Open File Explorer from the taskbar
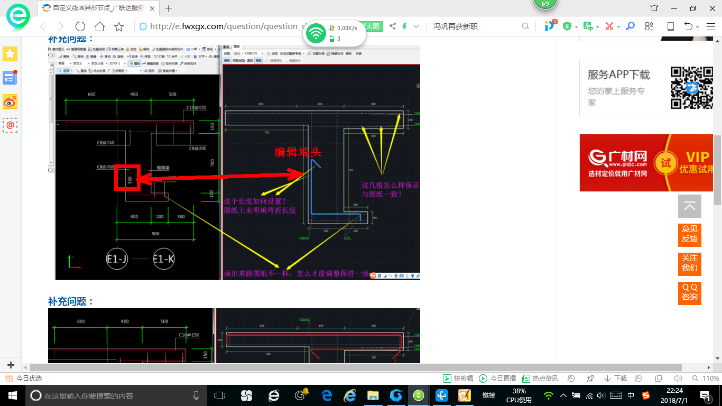722x406 pixels. click(x=373, y=395)
